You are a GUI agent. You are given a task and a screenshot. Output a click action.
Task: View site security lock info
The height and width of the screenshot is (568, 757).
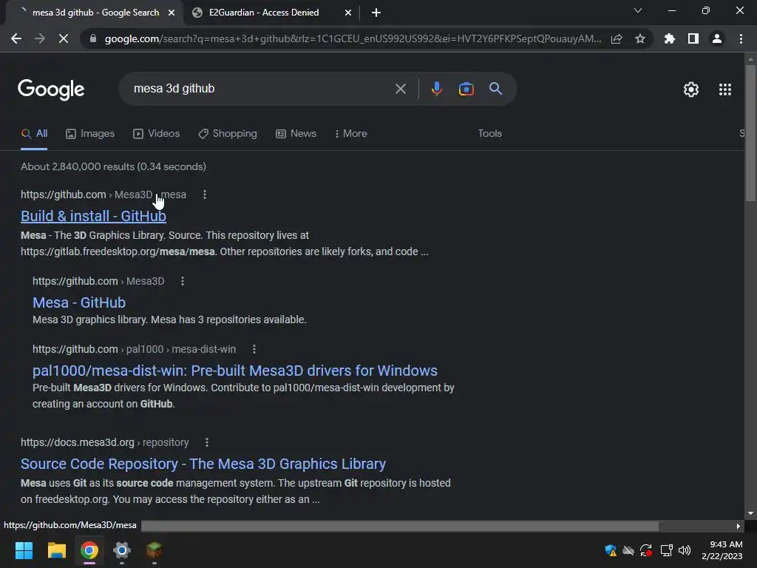tap(93, 38)
